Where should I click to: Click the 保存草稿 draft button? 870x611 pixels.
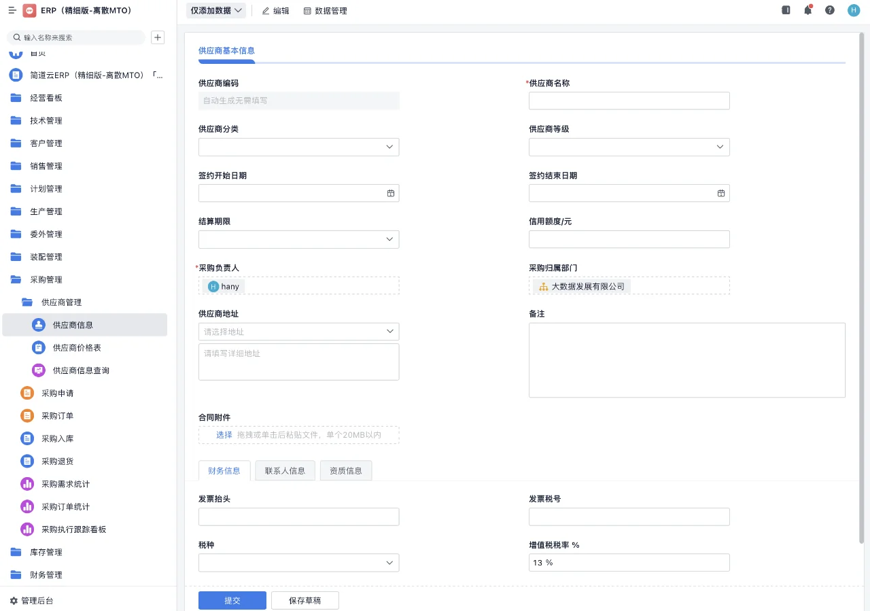click(304, 600)
